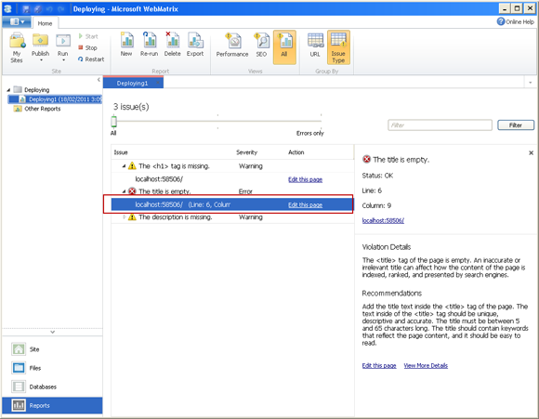
Task: Click View More Details link
Action: click(x=426, y=365)
